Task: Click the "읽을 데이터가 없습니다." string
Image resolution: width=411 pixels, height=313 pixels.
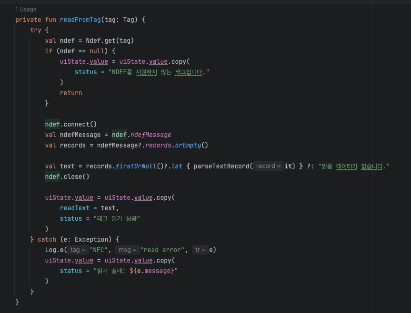Action: (354, 166)
